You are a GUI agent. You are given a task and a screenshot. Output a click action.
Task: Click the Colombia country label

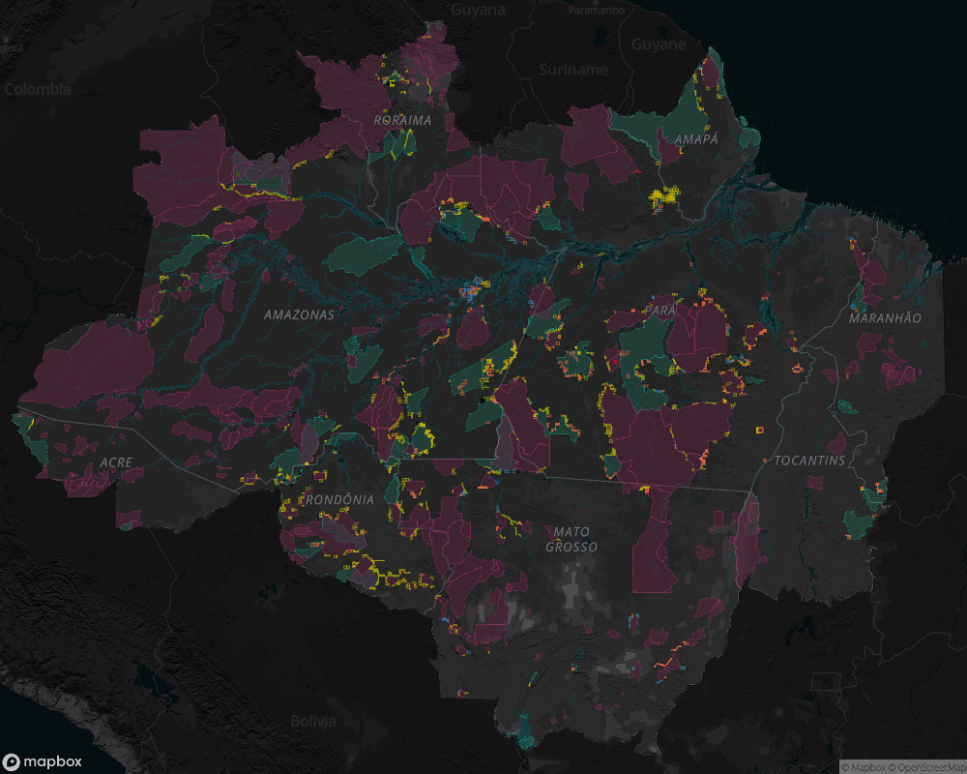point(38,89)
